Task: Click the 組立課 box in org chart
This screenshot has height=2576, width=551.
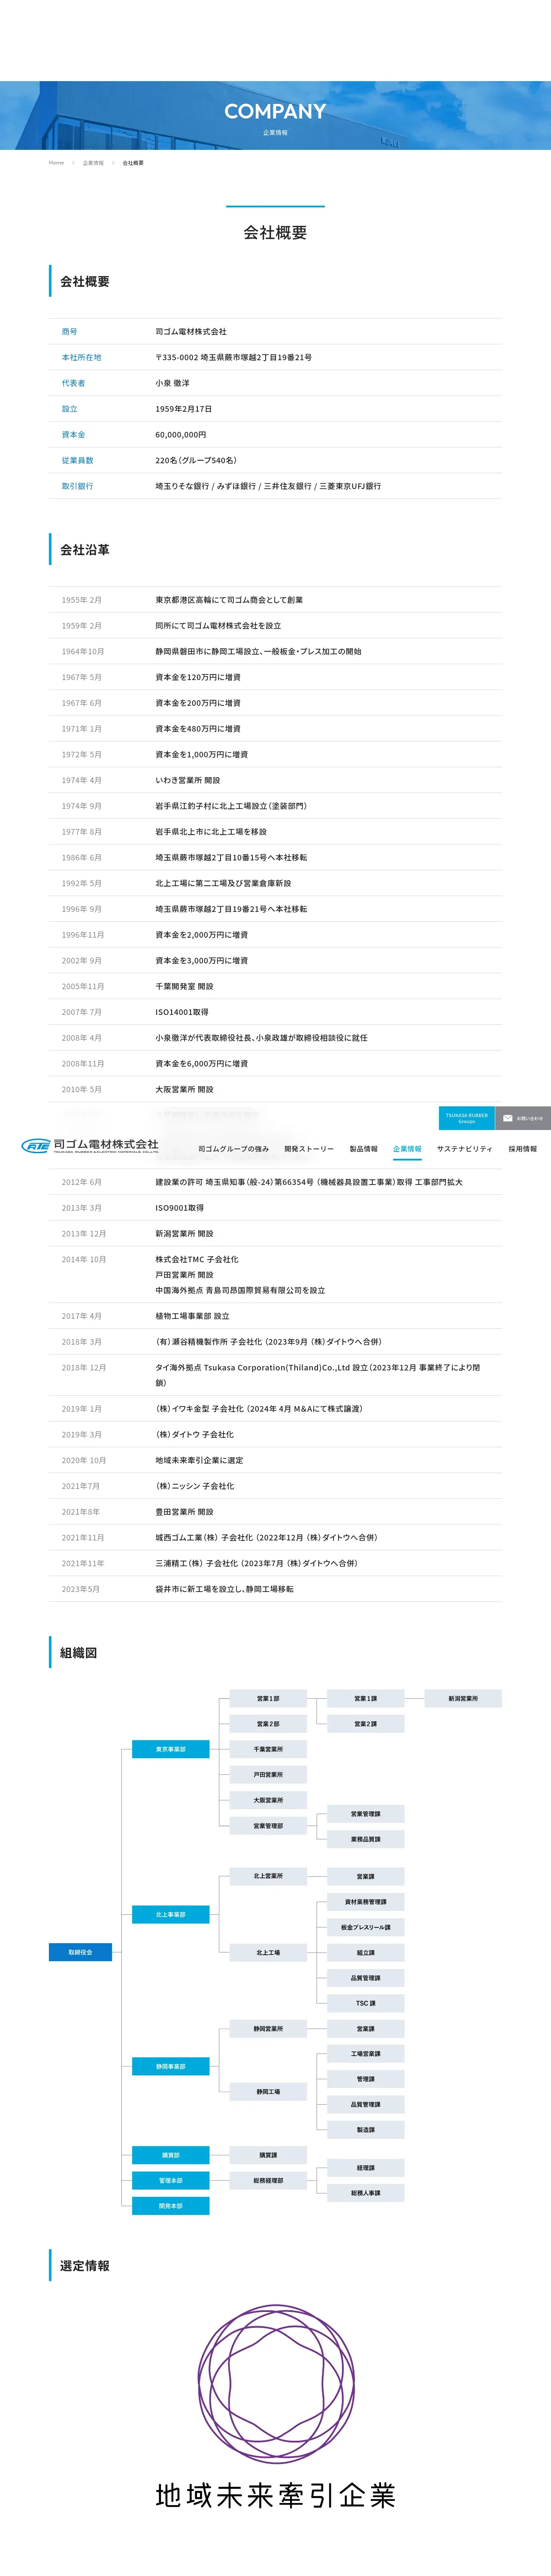Action: click(x=366, y=1952)
